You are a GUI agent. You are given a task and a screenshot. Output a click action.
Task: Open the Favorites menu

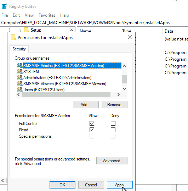[x=47, y=15]
